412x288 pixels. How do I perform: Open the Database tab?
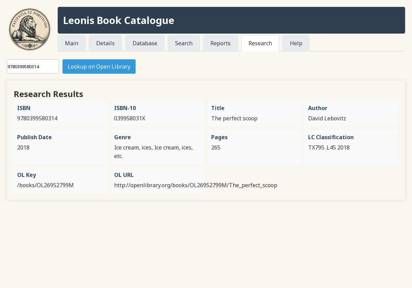[x=145, y=43]
